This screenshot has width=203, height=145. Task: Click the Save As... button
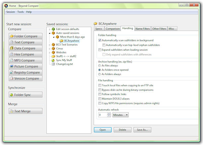pos(142,130)
